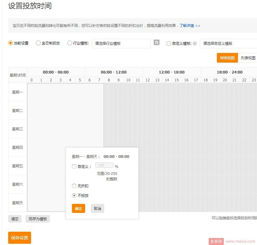
Task: Click the 星期六 row label
Action: pos(18,184)
